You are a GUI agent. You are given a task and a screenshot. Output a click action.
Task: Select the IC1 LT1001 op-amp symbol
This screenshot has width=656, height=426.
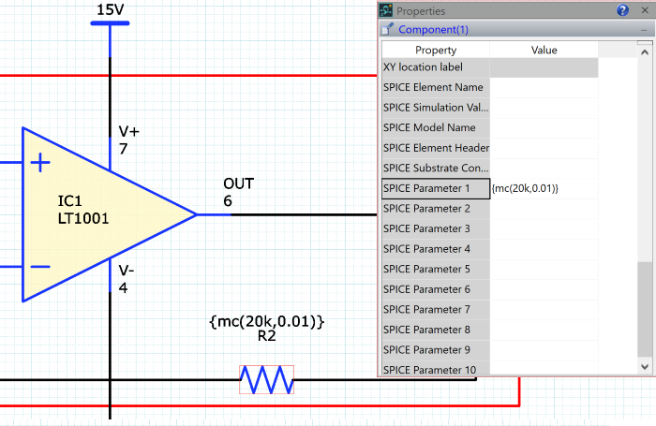[x=109, y=214]
